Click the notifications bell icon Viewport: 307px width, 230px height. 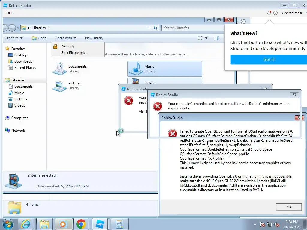tap(269, 13)
